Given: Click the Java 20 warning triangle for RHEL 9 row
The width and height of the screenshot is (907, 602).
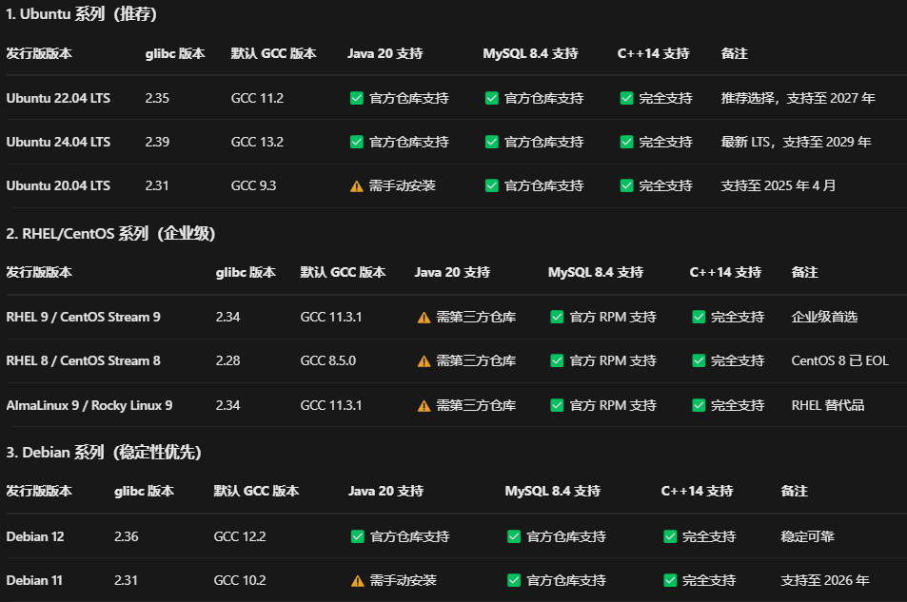Looking at the screenshot, I should (x=424, y=318).
